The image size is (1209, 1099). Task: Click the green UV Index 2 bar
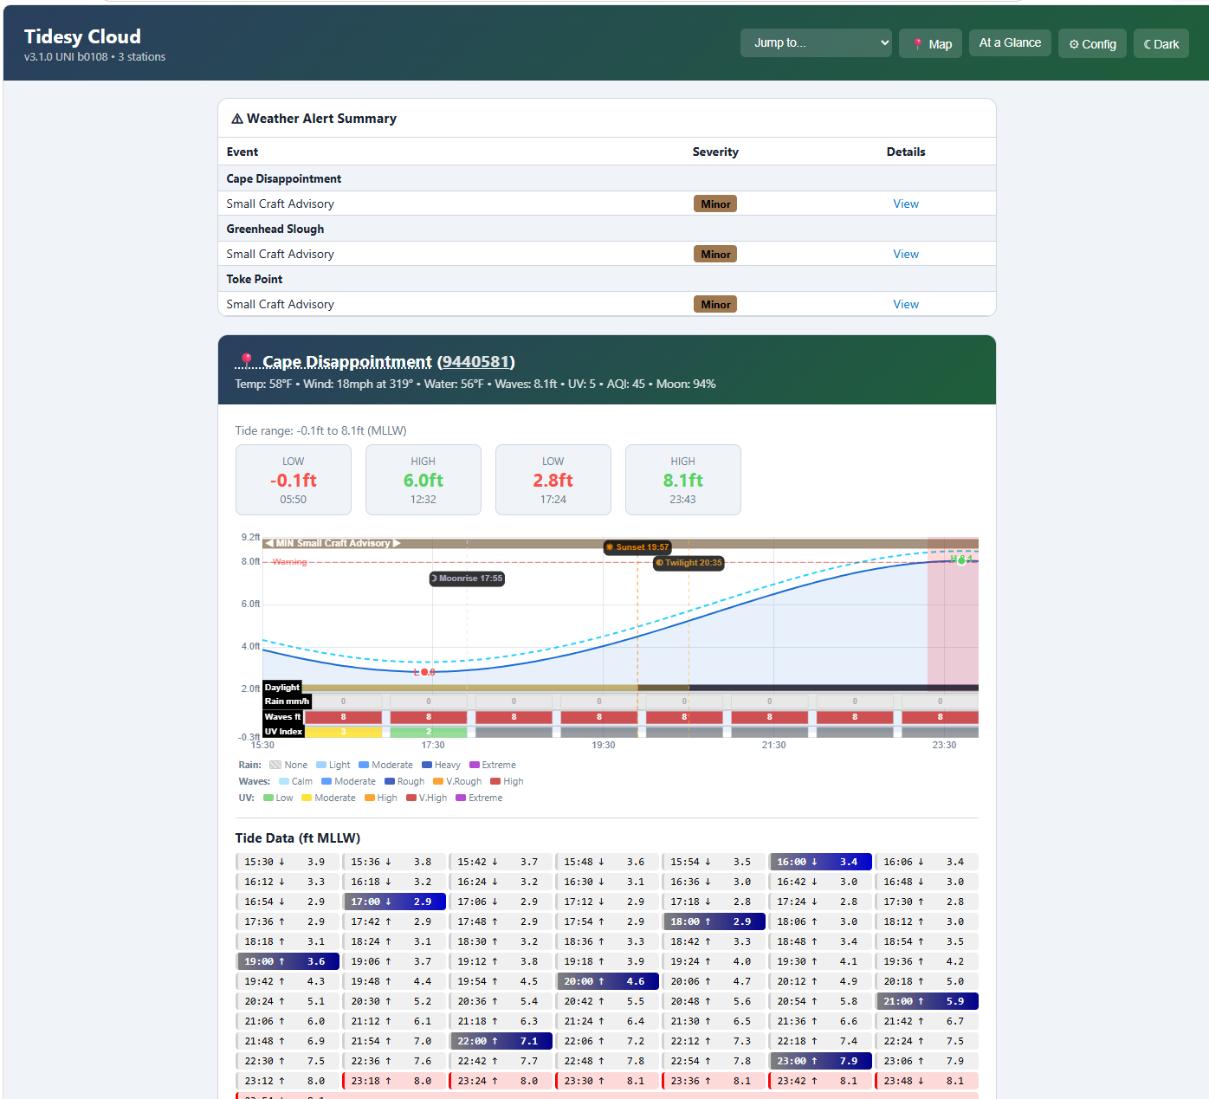pos(429,732)
